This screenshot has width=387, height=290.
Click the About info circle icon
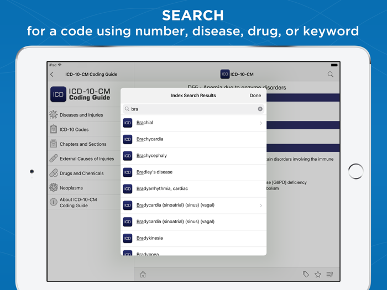click(x=53, y=202)
